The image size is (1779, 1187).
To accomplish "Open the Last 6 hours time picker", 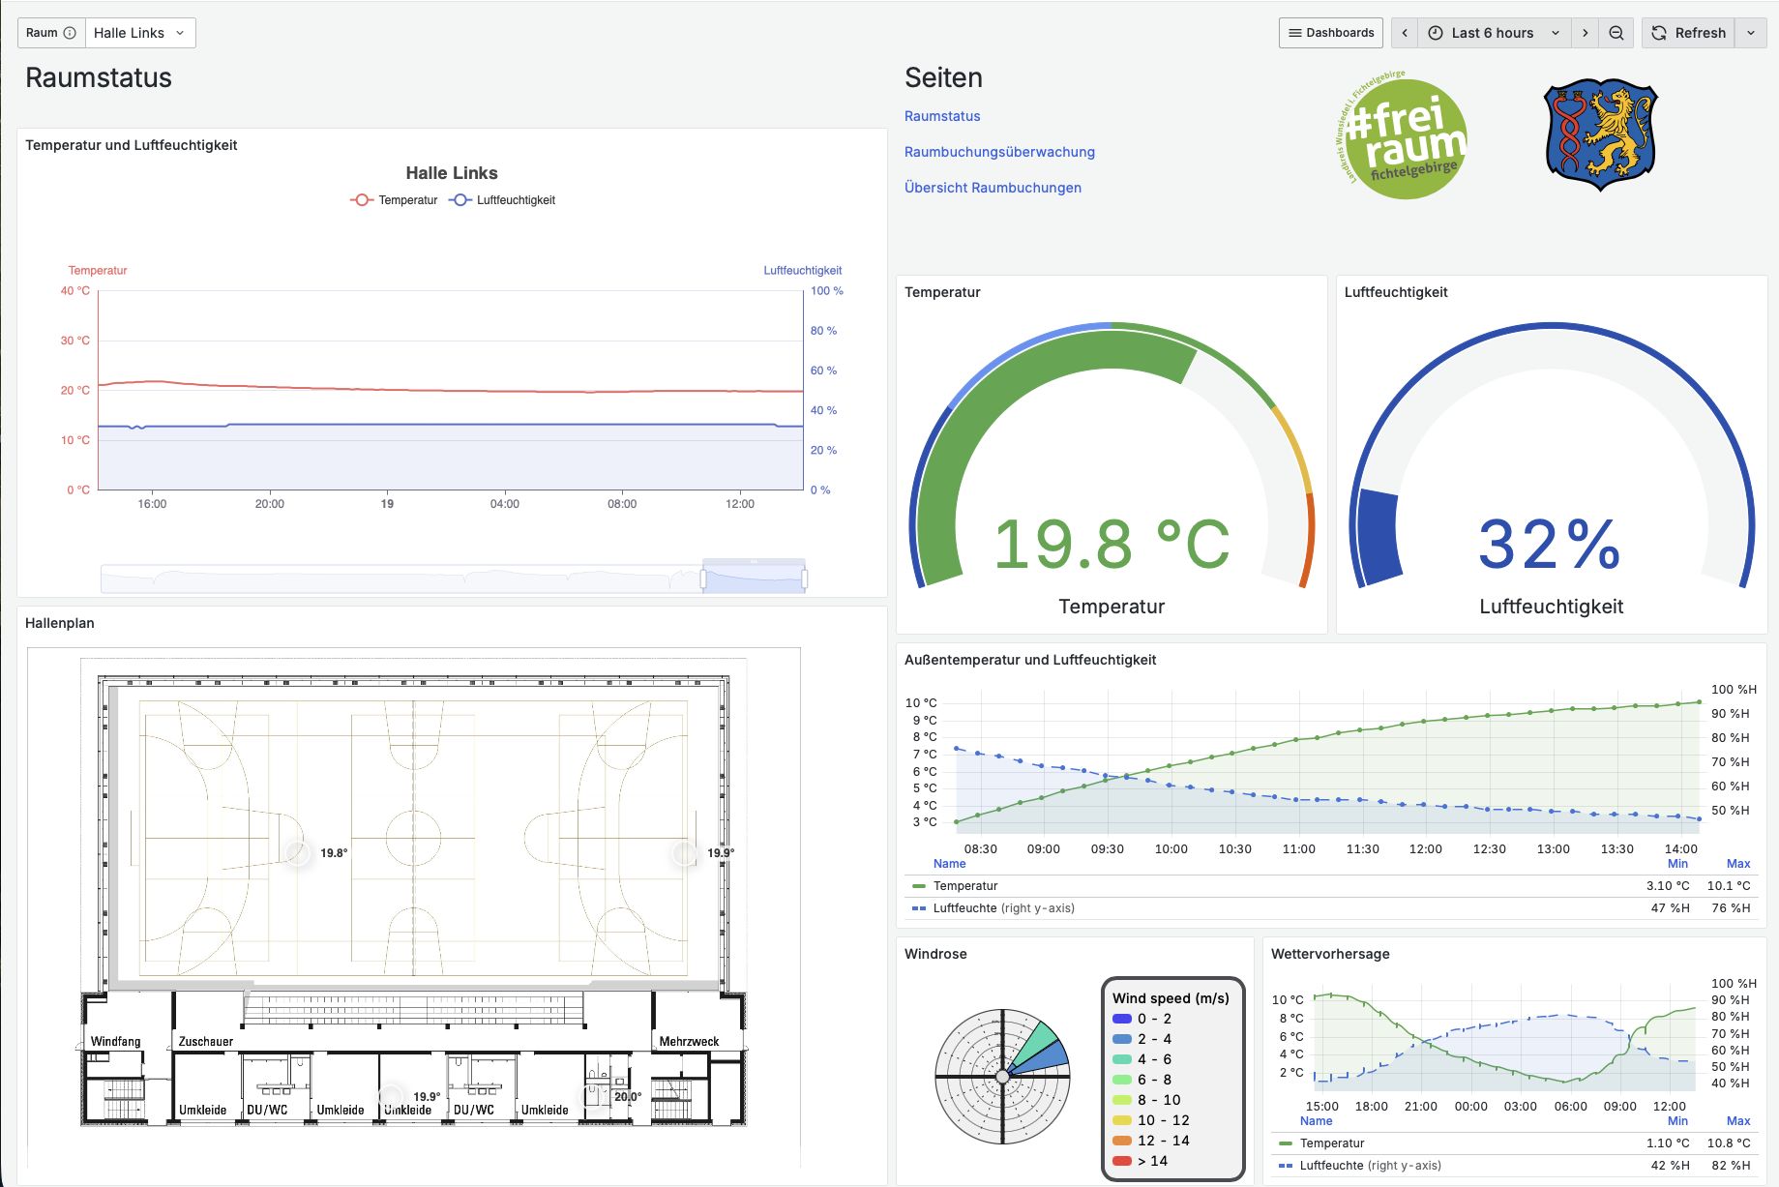I will click(1494, 33).
